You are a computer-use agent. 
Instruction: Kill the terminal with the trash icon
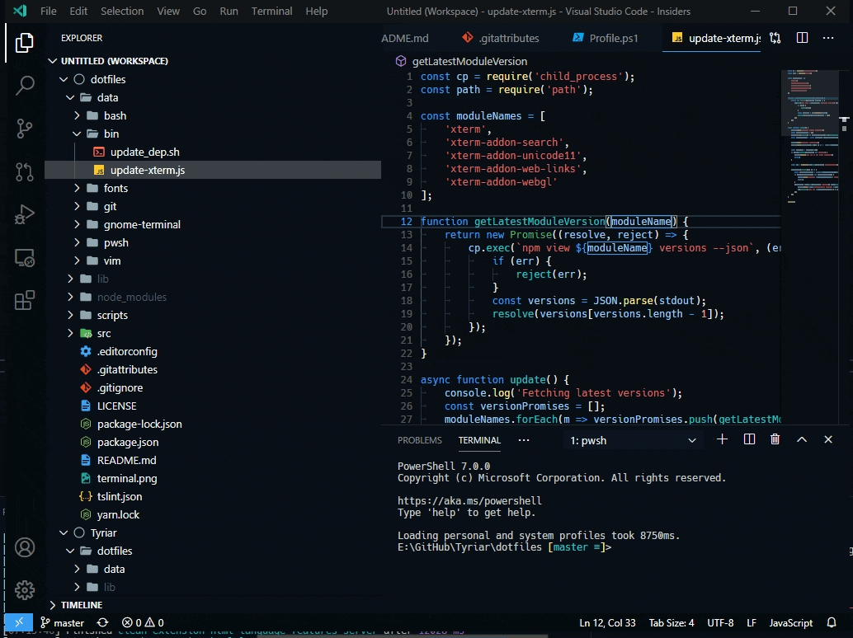[x=775, y=439]
